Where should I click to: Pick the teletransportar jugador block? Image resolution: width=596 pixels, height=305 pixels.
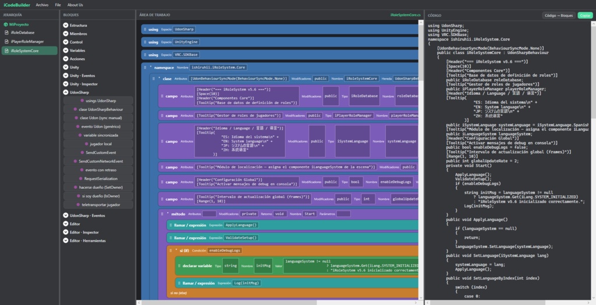click(98, 205)
